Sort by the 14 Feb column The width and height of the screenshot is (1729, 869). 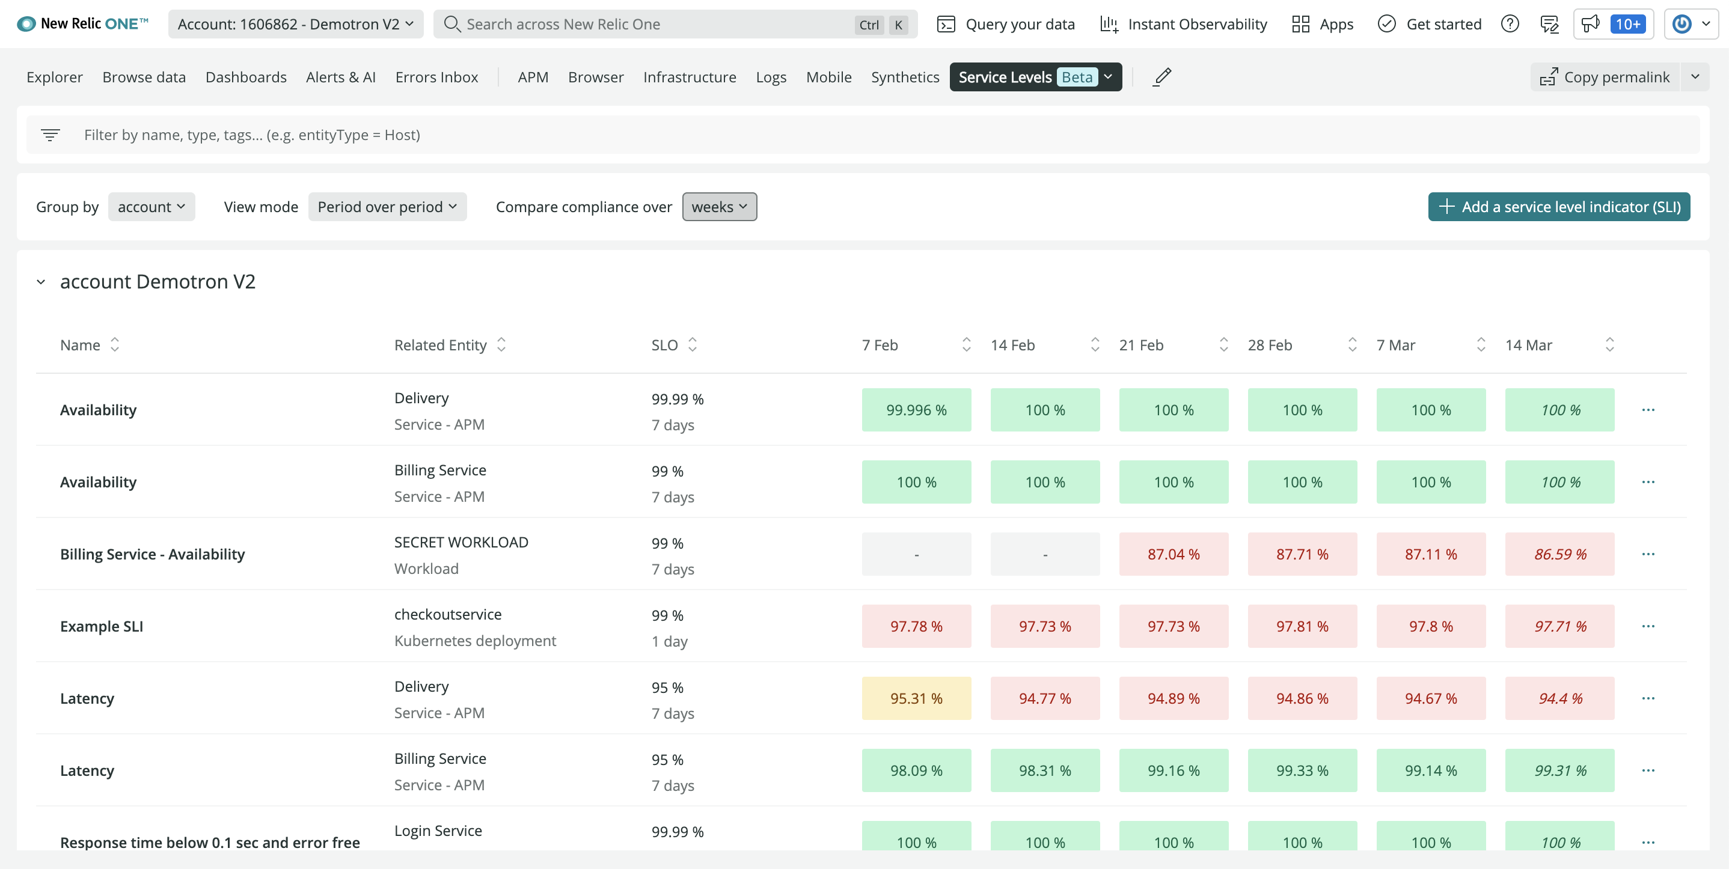click(1095, 345)
